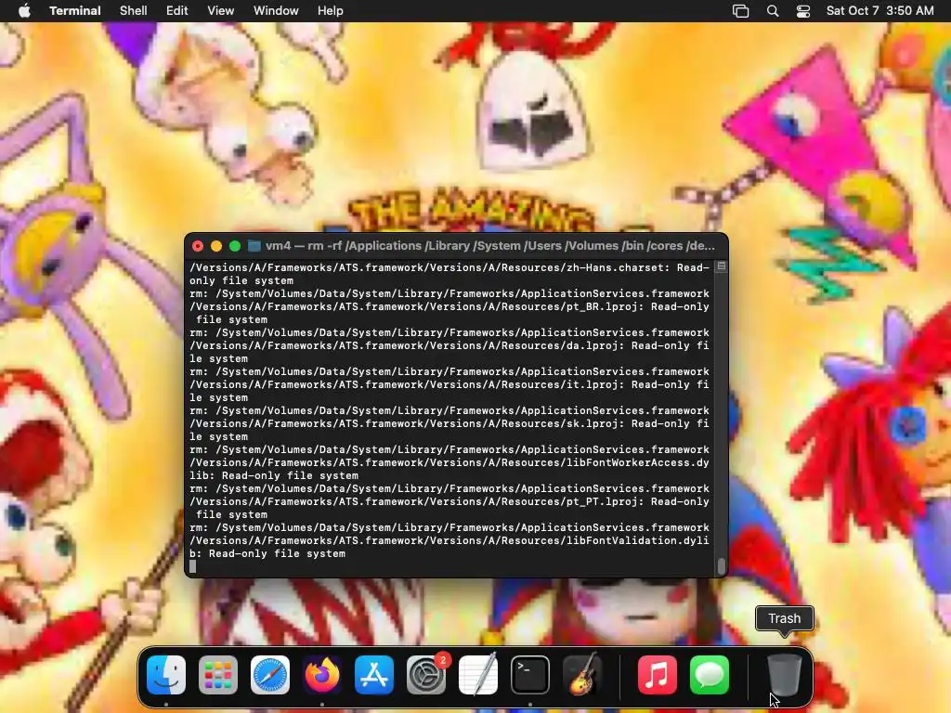Open the App Store Dock icon
This screenshot has height=713, width=951.
374,675
